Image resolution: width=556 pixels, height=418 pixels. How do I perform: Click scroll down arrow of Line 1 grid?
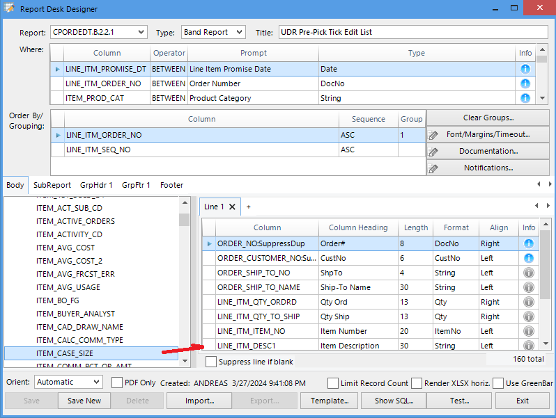(x=546, y=344)
